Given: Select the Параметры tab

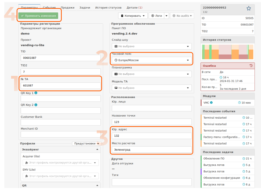Looking at the screenshot, I should click(29, 8).
